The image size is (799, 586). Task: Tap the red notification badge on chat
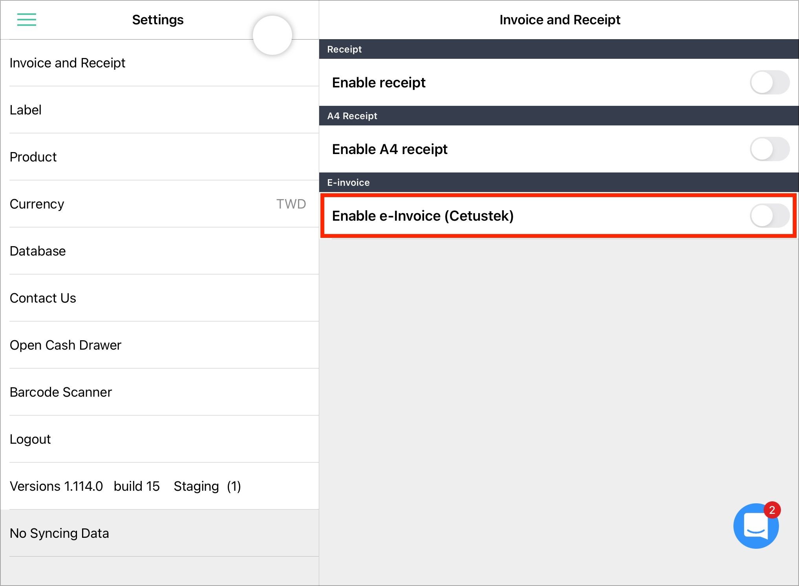click(x=772, y=510)
